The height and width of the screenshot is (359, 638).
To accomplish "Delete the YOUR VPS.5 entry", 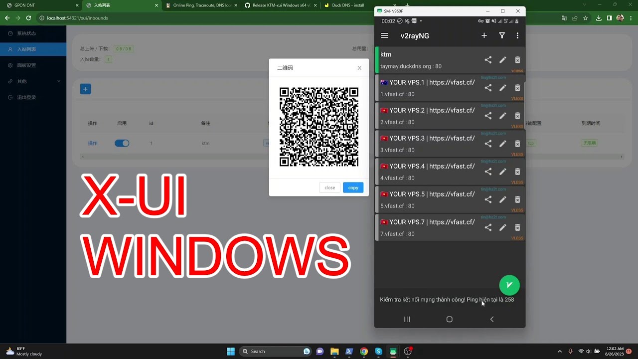I will coord(517,199).
